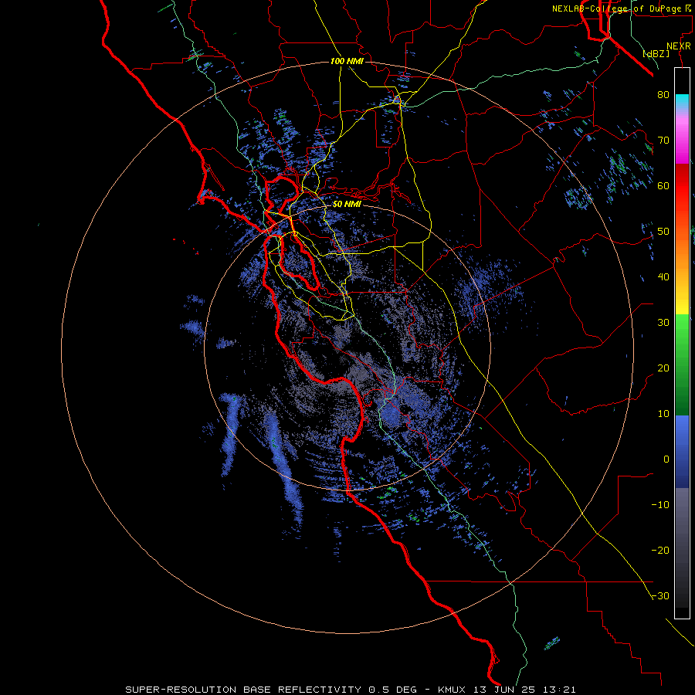Click the 'KMUX' station identifier in the caption
Viewport: 695px width, 695px height.
coord(452,690)
